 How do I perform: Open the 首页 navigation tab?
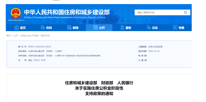point(20,28)
